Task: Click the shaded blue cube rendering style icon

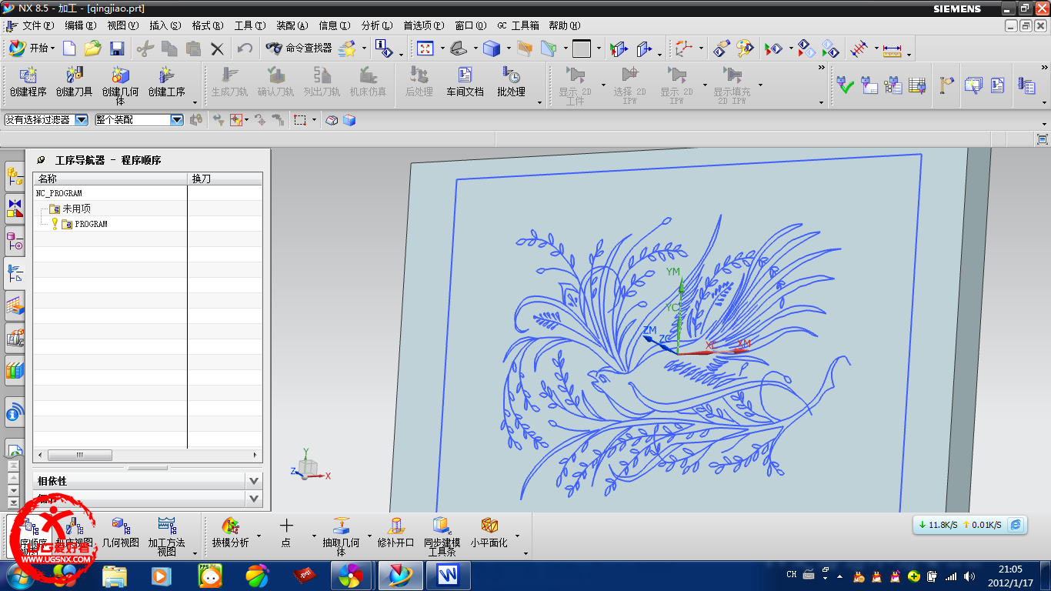Action: (491, 48)
